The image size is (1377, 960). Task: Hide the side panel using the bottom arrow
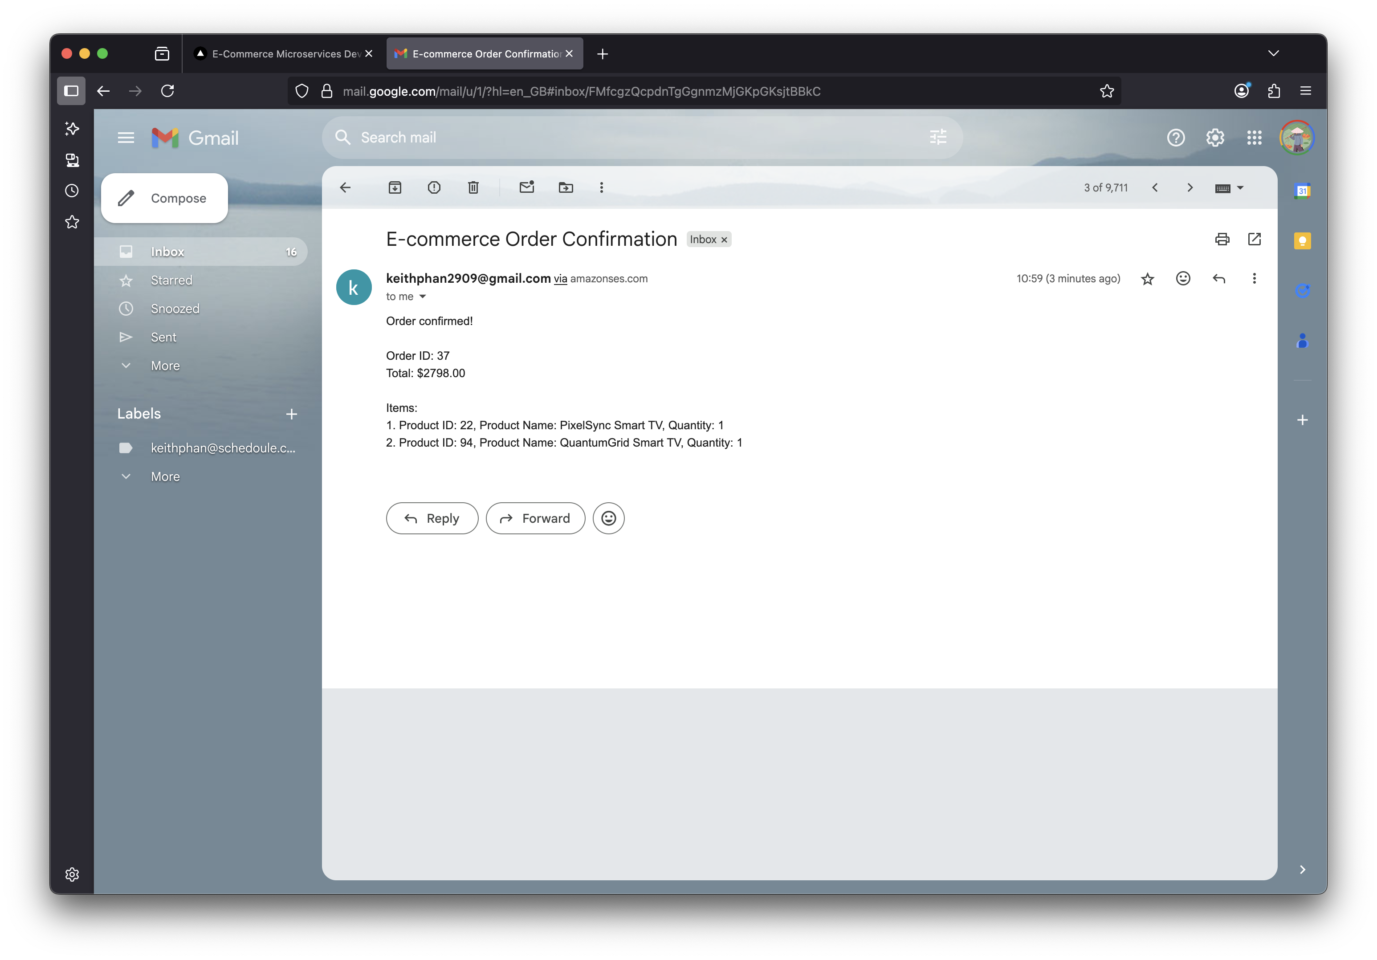(1302, 870)
